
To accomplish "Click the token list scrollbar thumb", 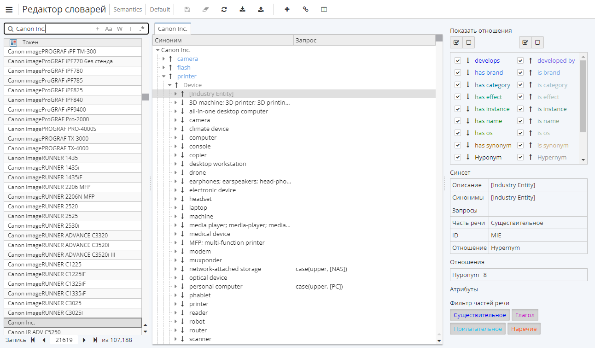I will click(x=145, y=97).
